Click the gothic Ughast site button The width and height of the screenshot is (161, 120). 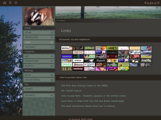click(101, 60)
